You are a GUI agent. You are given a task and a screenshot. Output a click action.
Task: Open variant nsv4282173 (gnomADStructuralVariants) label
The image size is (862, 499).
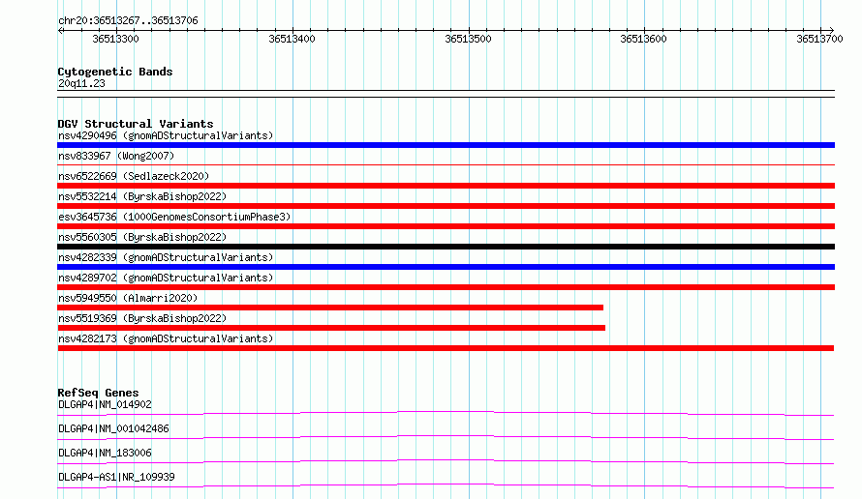click(x=166, y=338)
